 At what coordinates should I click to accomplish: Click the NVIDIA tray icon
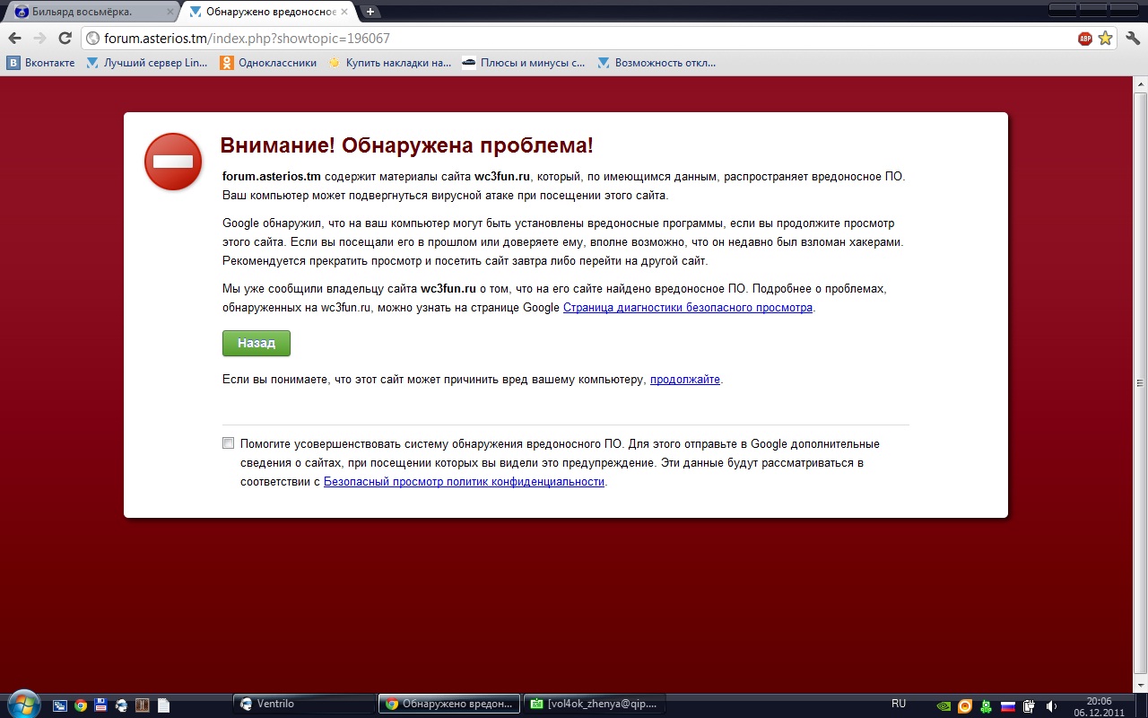click(944, 705)
